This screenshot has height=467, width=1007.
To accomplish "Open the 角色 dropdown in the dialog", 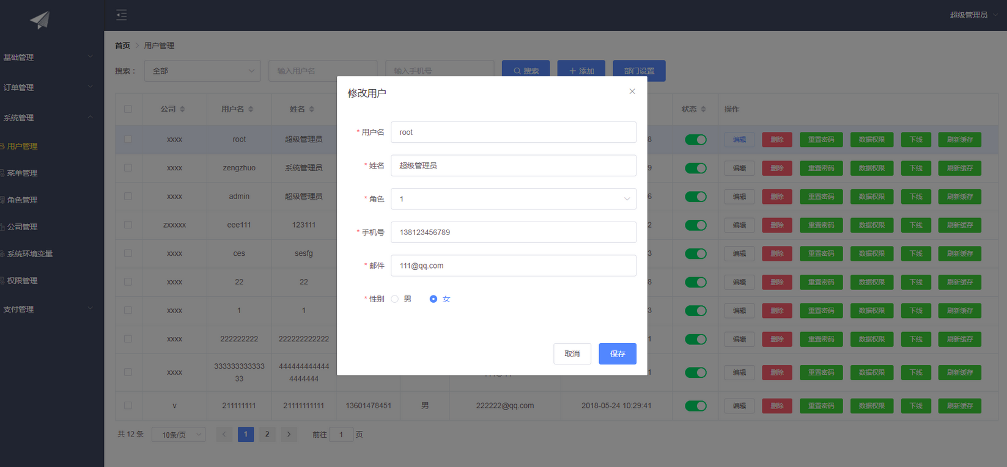I will [514, 199].
